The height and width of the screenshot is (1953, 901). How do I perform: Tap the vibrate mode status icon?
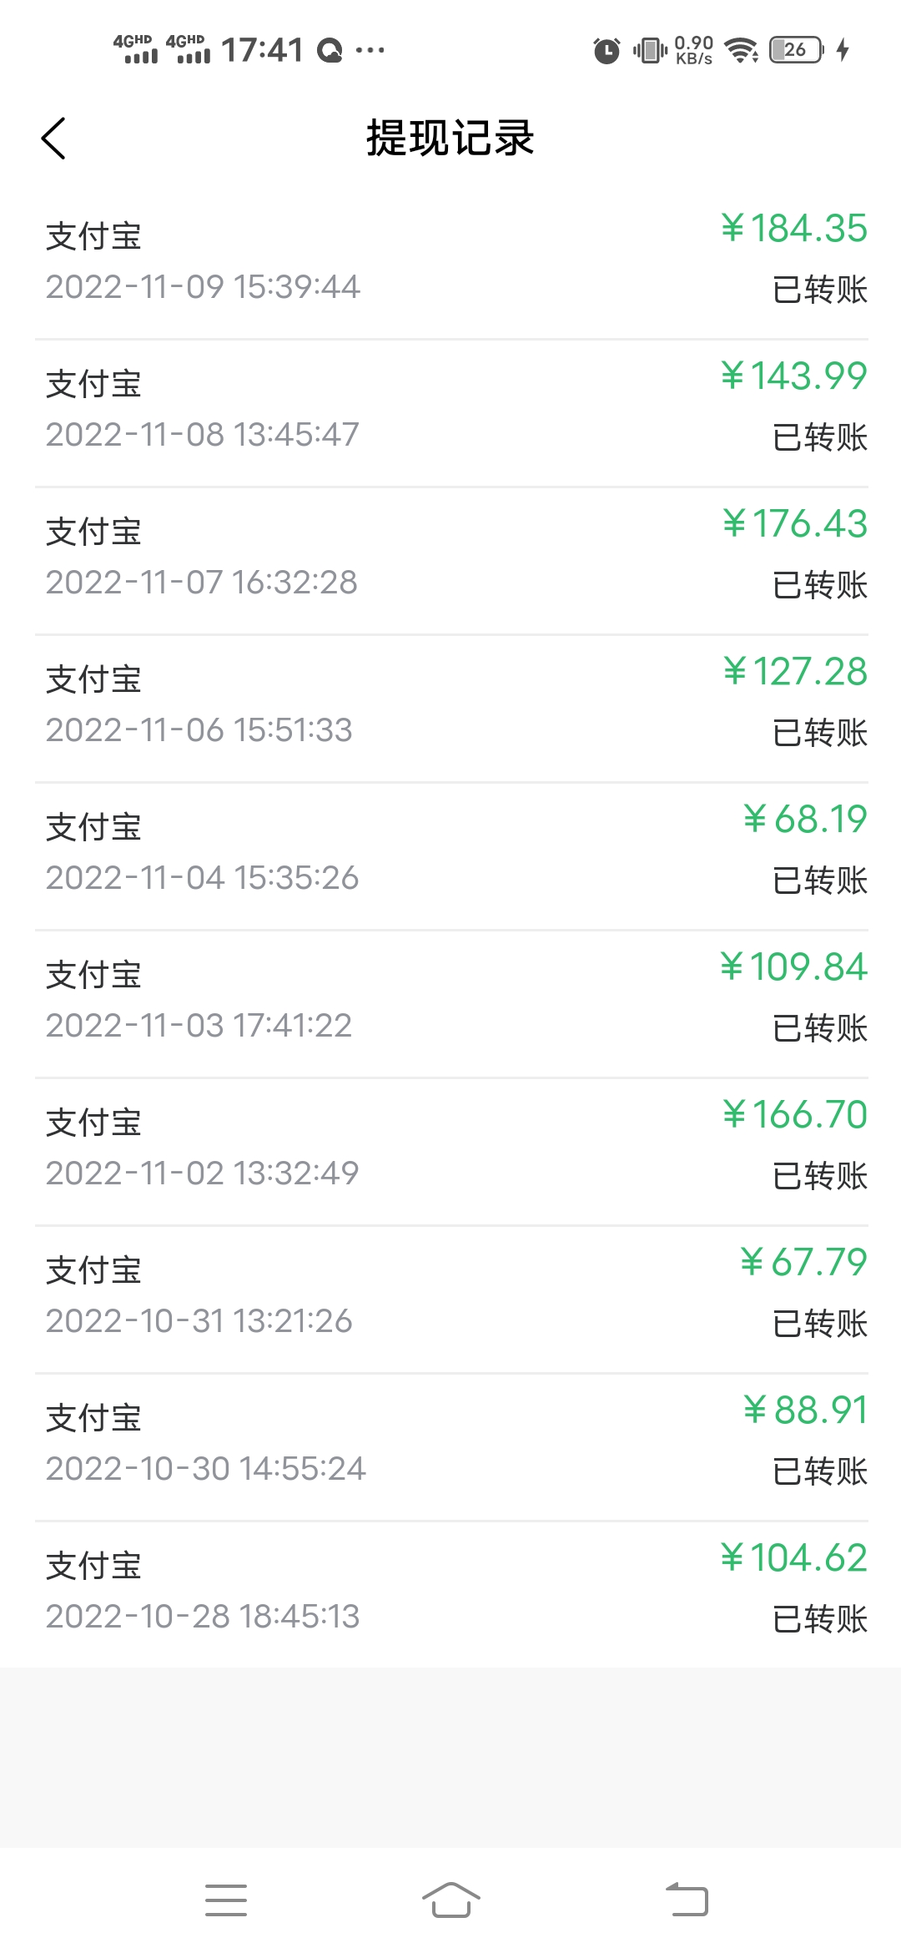pyautogui.click(x=650, y=50)
